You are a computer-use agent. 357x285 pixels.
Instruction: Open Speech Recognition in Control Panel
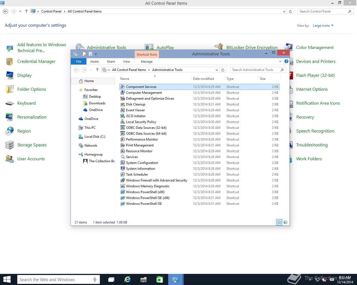pyautogui.click(x=315, y=131)
